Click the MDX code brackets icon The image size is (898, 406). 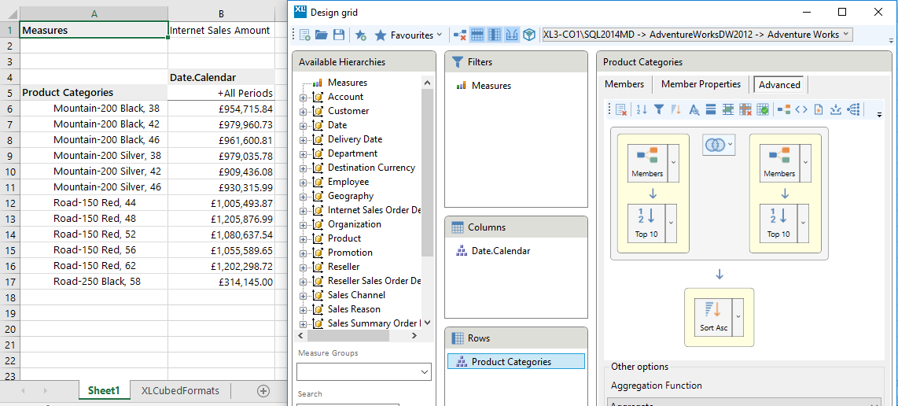point(801,109)
